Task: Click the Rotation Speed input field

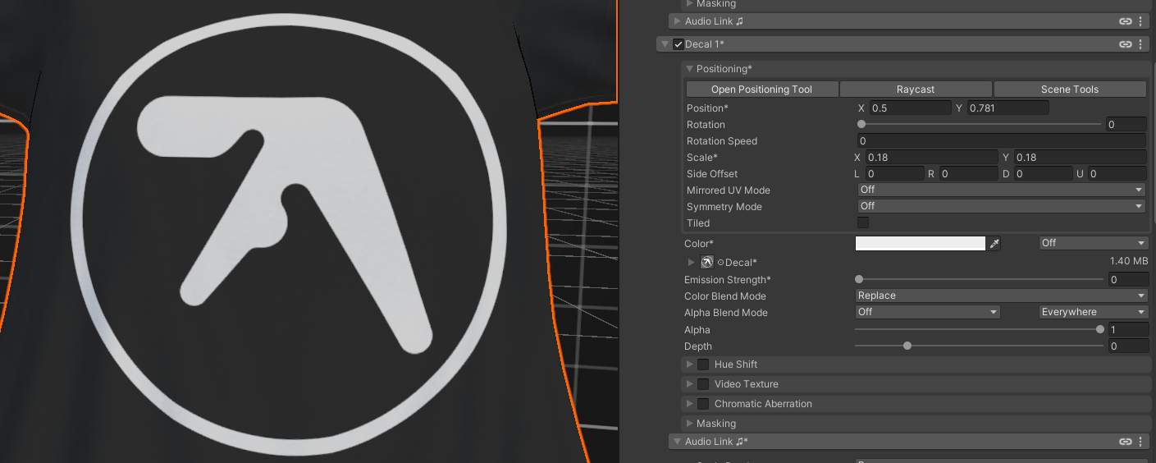Action: coord(1001,140)
